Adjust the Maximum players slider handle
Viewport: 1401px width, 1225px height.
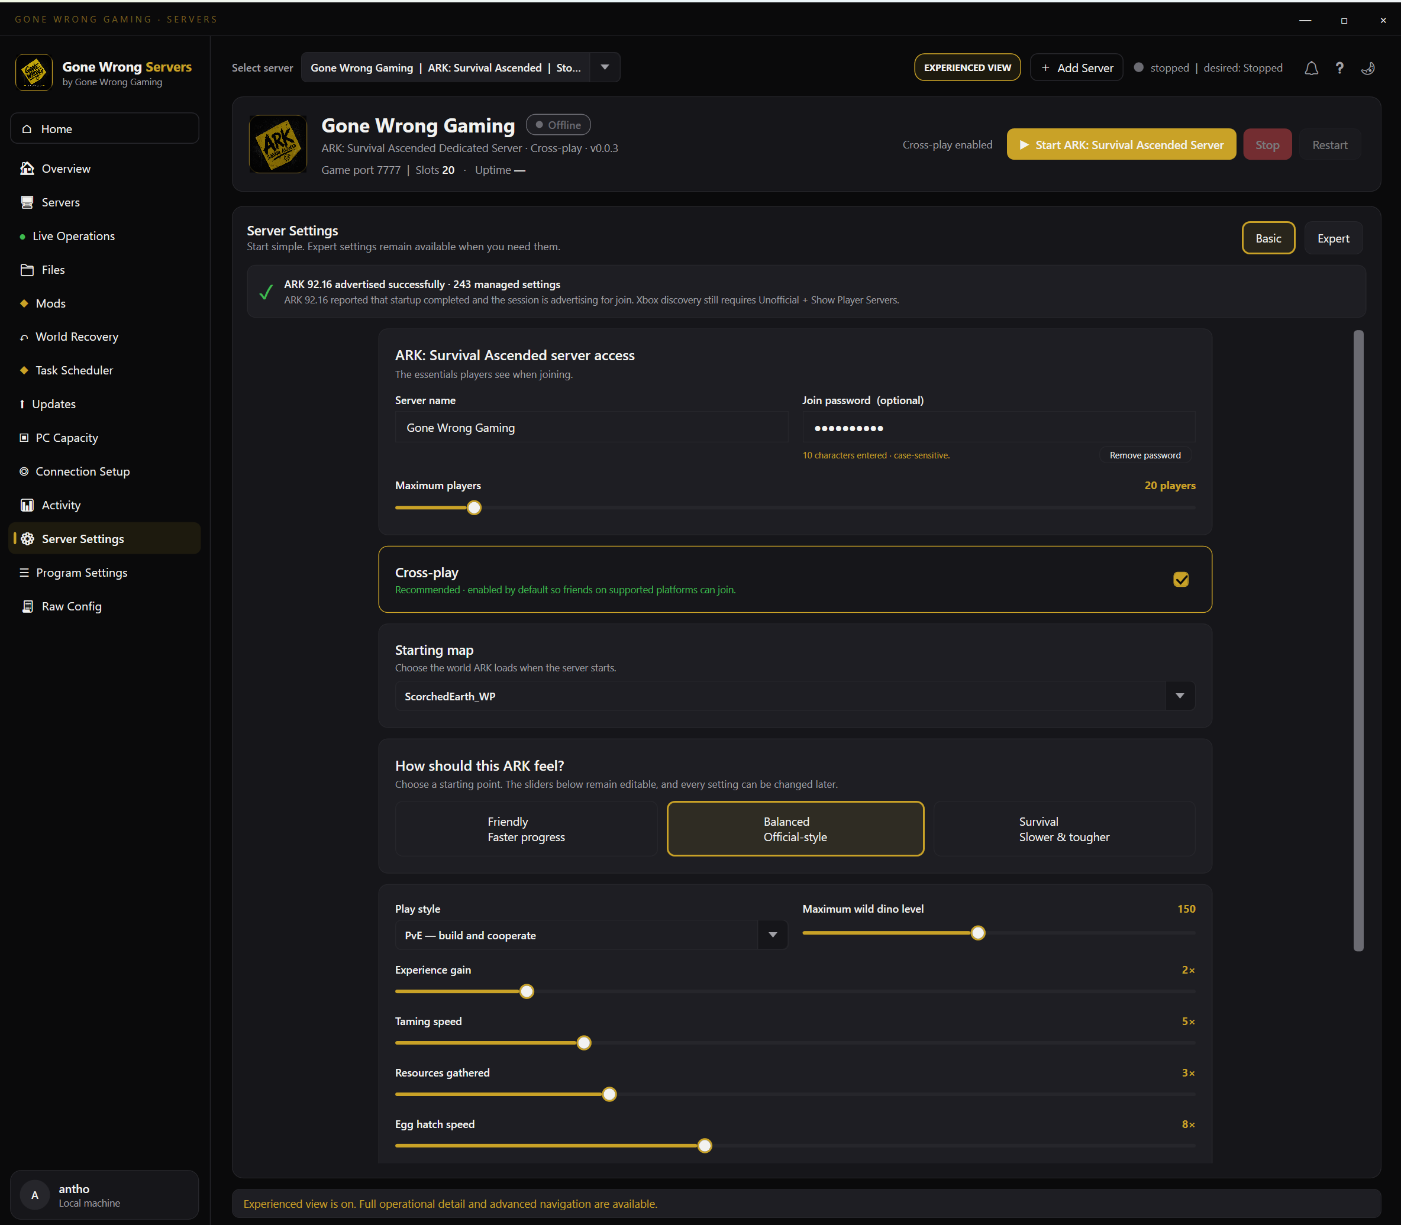point(474,508)
